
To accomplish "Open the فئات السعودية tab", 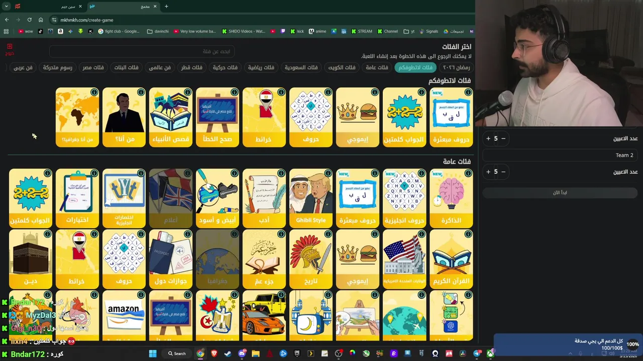I will tap(301, 67).
